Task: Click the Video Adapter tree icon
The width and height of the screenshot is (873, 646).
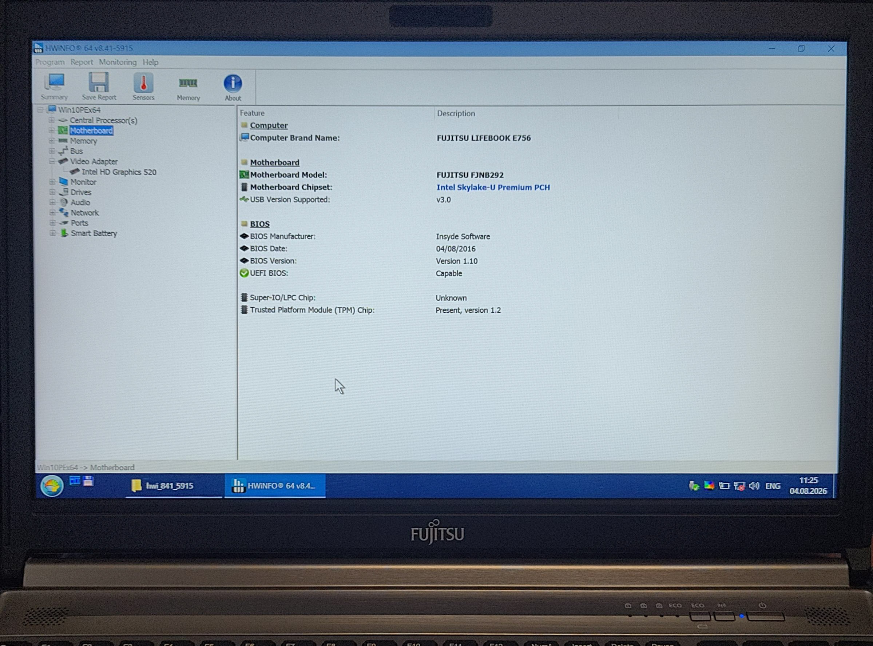Action: [x=63, y=161]
